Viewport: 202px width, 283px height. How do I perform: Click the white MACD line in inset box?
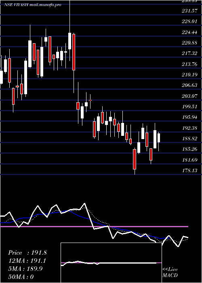[109, 263]
